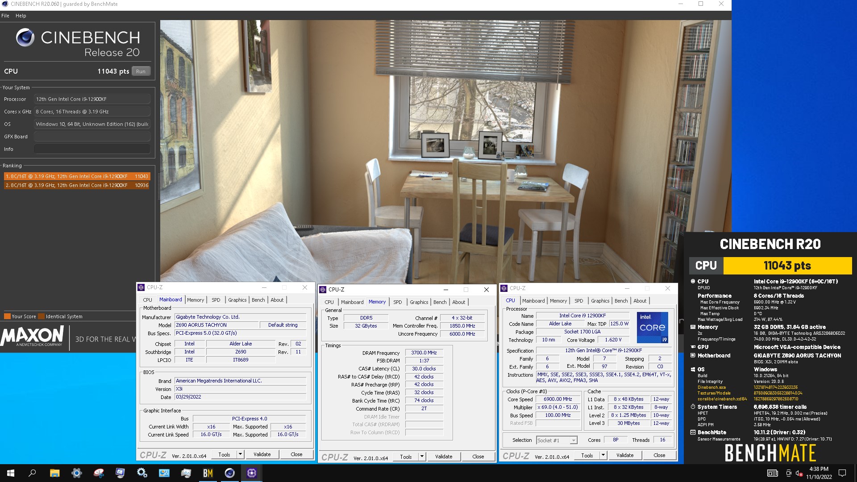Open the Help menu in Cinebench

[x=21, y=16]
